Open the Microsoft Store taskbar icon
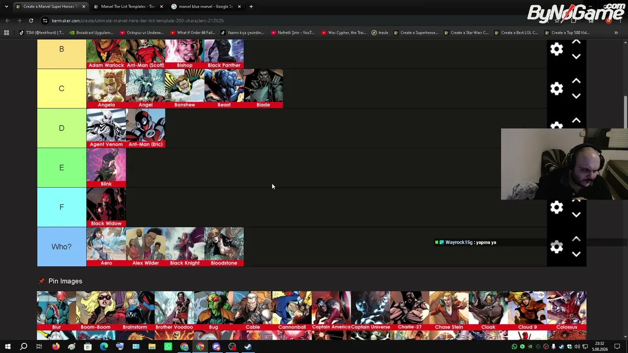The width and height of the screenshot is (628, 353). pyautogui.click(x=87, y=347)
